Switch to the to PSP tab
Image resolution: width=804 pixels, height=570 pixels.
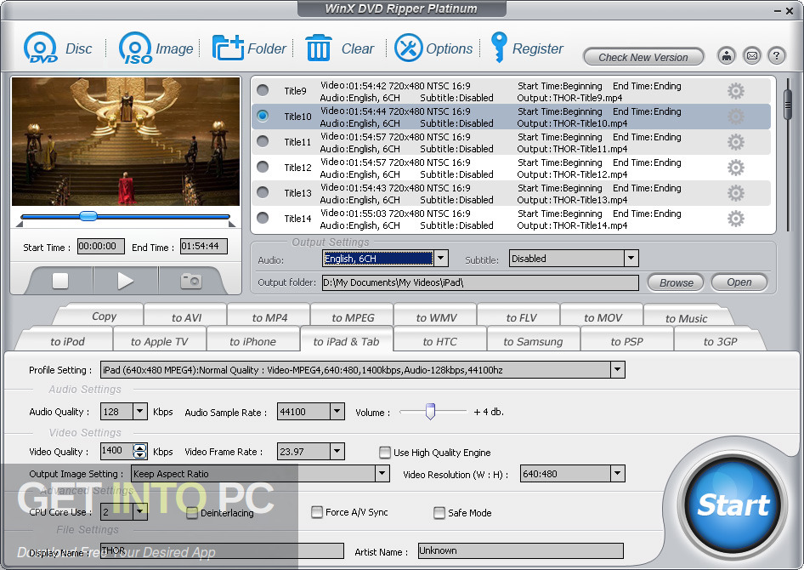click(626, 341)
